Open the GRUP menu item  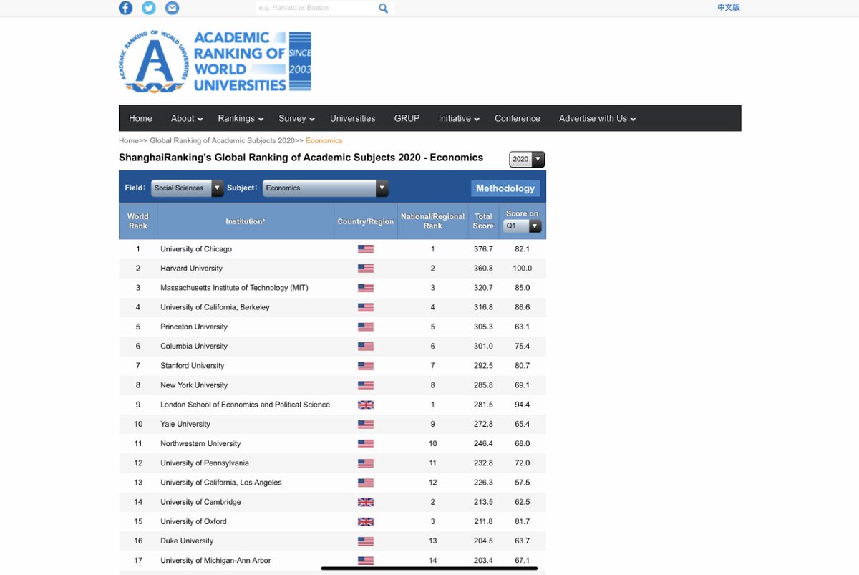(407, 118)
